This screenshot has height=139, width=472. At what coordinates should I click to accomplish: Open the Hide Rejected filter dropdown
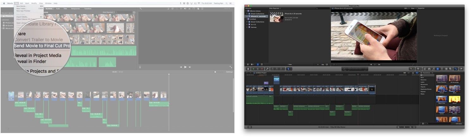point(275,8)
